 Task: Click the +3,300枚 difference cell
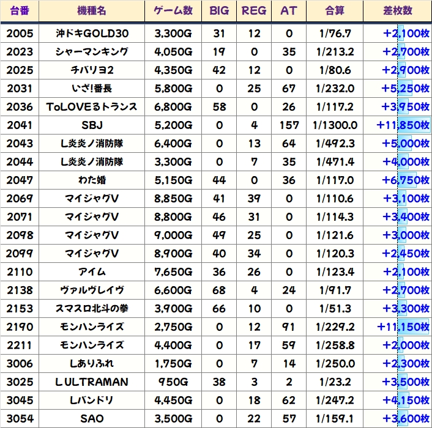pyautogui.click(x=398, y=309)
